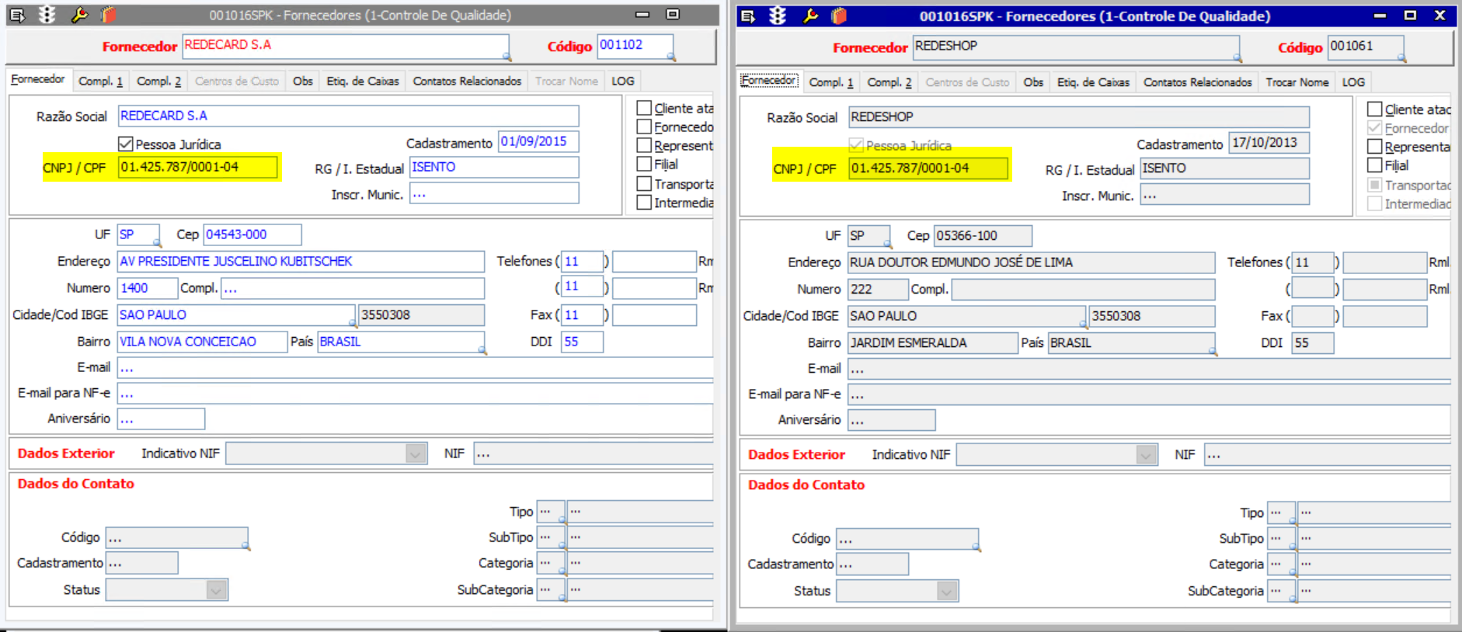1462x632 pixels.
Task: Click the red book icon in the REDECARD window
Action: point(109,15)
